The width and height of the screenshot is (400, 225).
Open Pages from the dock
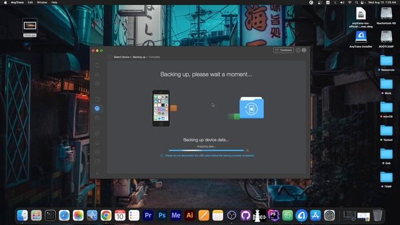(204, 215)
